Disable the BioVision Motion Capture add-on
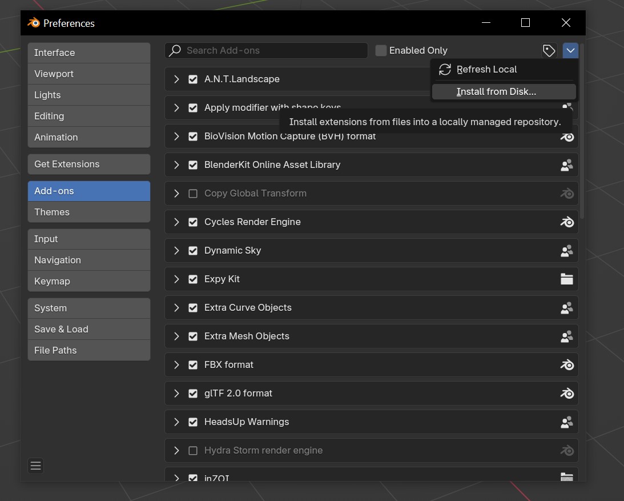 192,137
